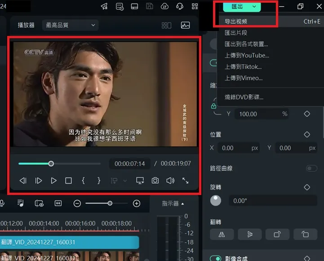Rotate counterclockwise icon under 翻轉
The image size is (324, 261).
point(305,234)
